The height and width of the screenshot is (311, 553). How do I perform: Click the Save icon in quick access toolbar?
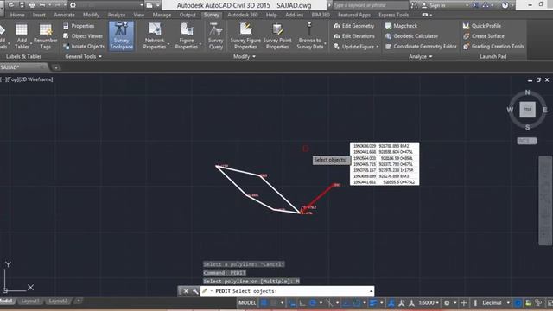[22, 5]
